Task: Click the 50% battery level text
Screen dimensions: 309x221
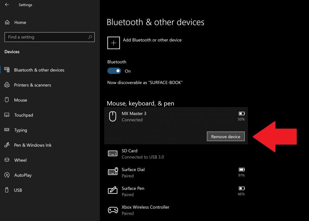Action: coord(241,119)
